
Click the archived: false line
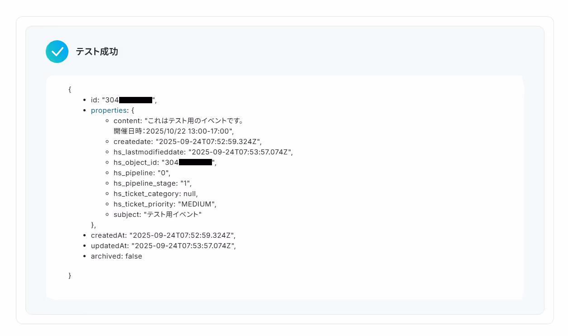point(116,256)
